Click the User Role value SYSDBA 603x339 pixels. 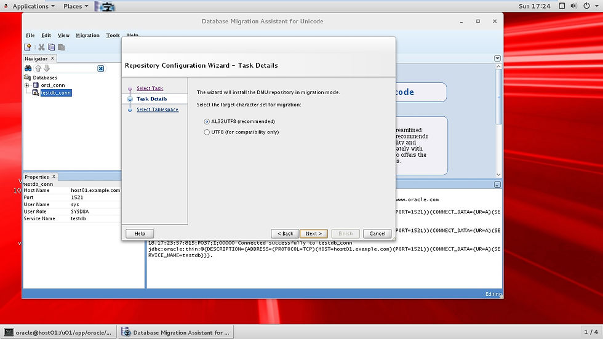(x=79, y=212)
